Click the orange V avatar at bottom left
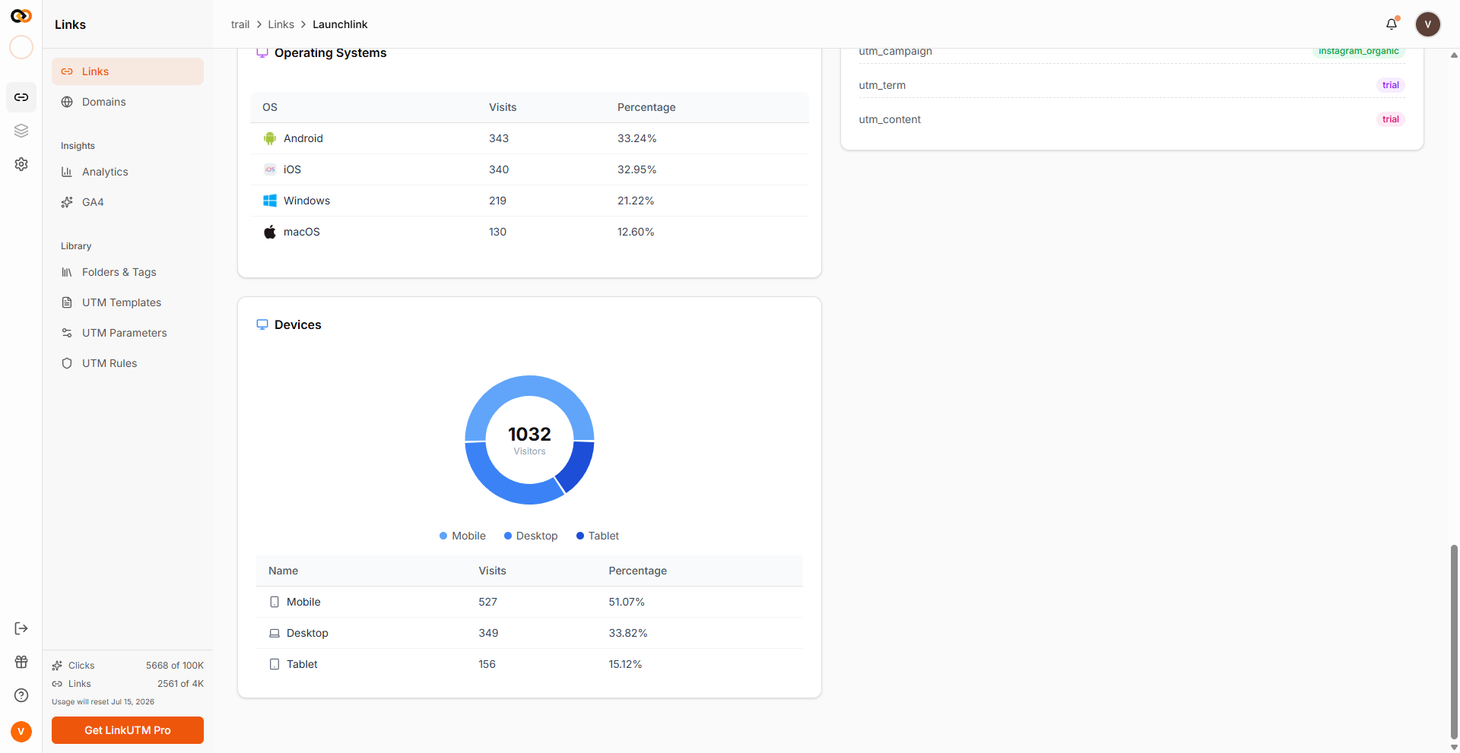This screenshot has width=1460, height=753. (x=21, y=731)
